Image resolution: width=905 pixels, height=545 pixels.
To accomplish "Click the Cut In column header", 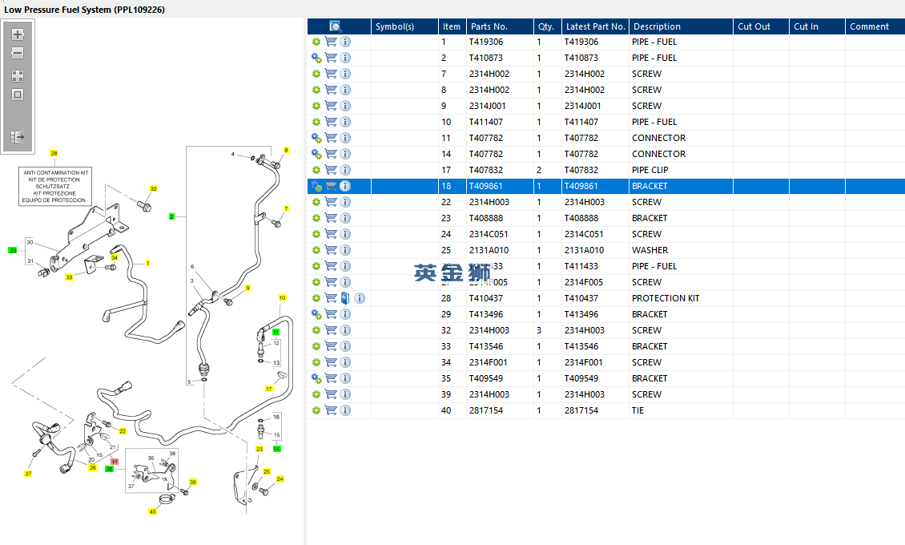I will pyautogui.click(x=817, y=26).
